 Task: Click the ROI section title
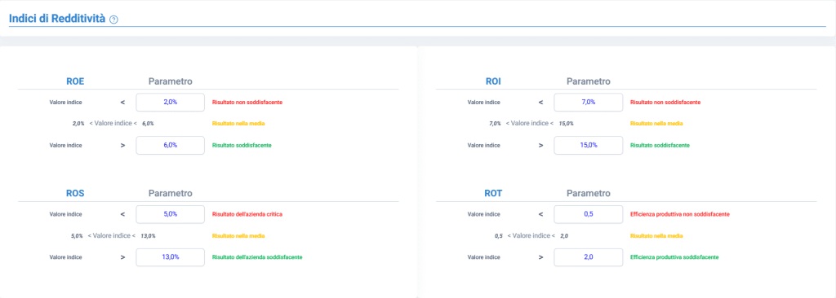(493, 81)
